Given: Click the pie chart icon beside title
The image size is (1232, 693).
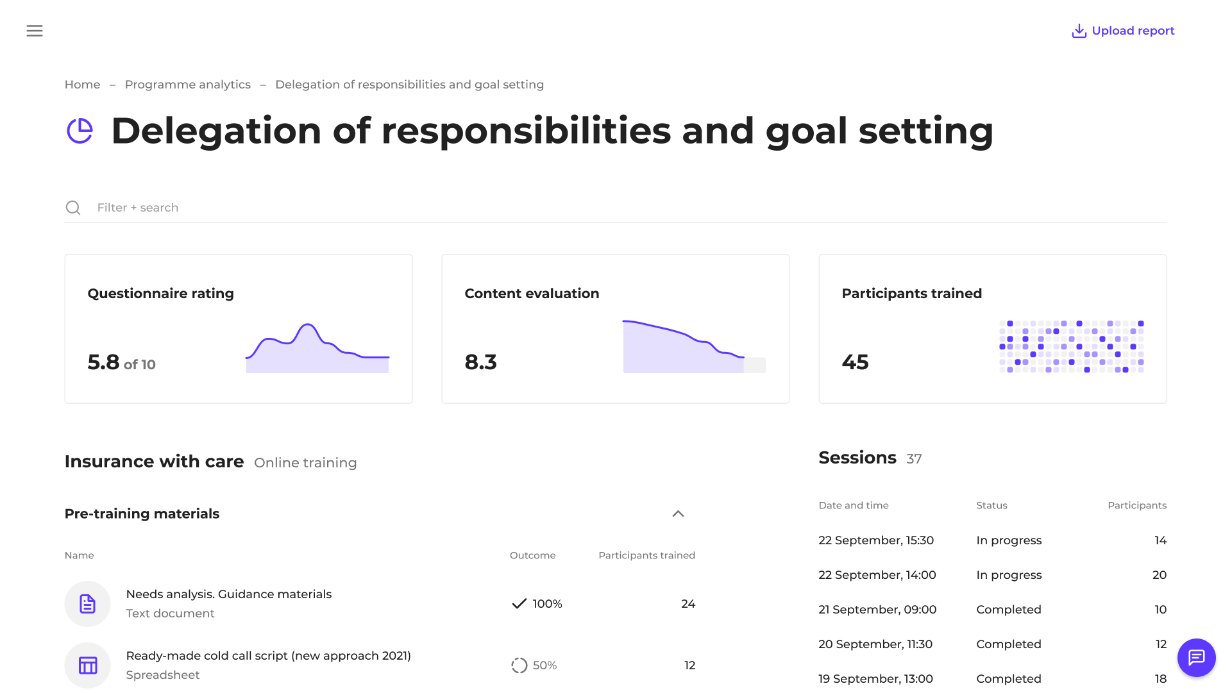Looking at the screenshot, I should 80,131.
